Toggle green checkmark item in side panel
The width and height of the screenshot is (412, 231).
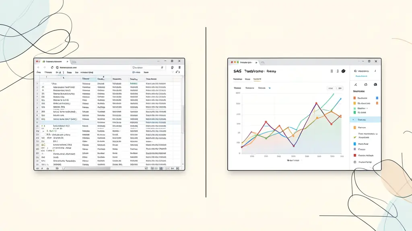coord(355,137)
